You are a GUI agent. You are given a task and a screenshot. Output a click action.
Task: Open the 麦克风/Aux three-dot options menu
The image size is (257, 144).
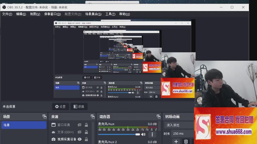click(152, 134)
